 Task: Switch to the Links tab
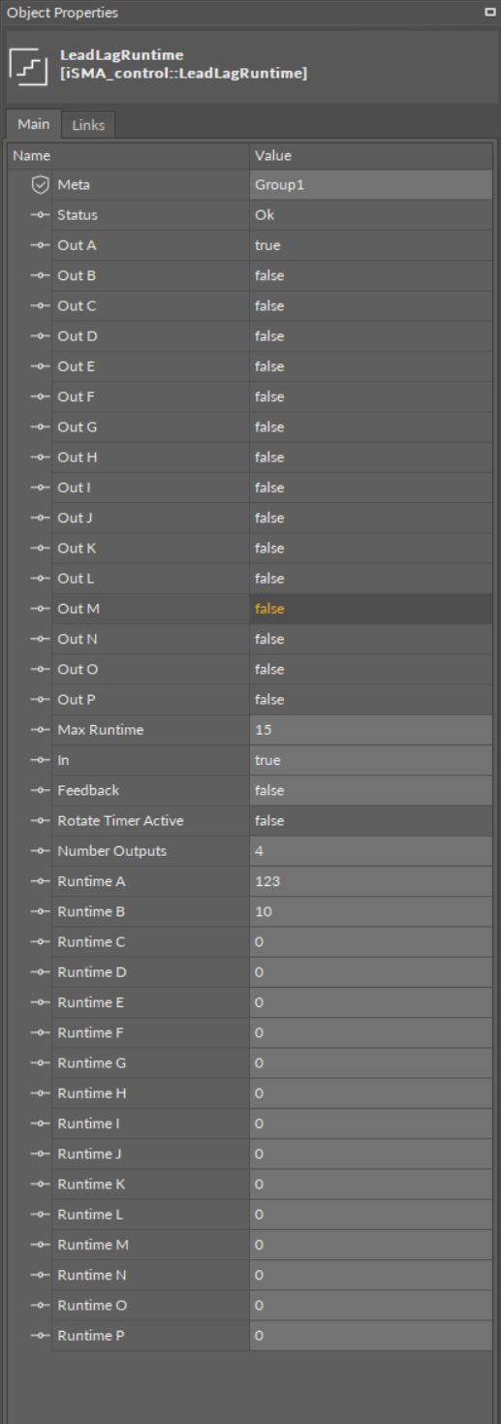88,125
